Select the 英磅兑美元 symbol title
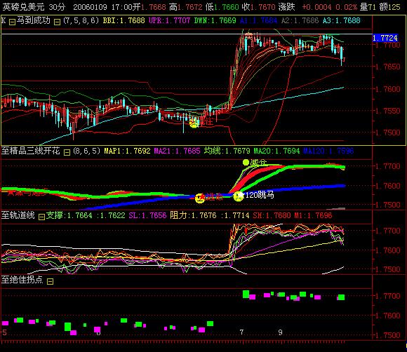 point(24,7)
